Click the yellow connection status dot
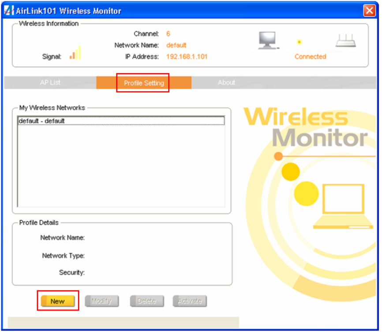 pos(299,42)
